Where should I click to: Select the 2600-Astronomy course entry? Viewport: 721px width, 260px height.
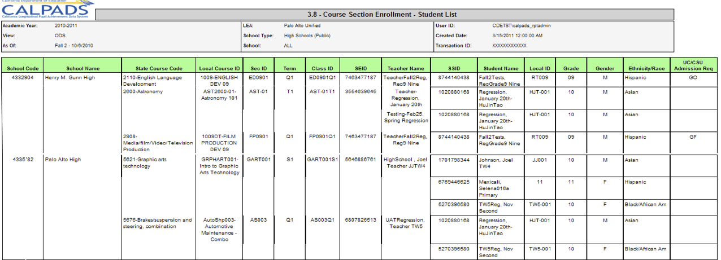click(x=143, y=91)
